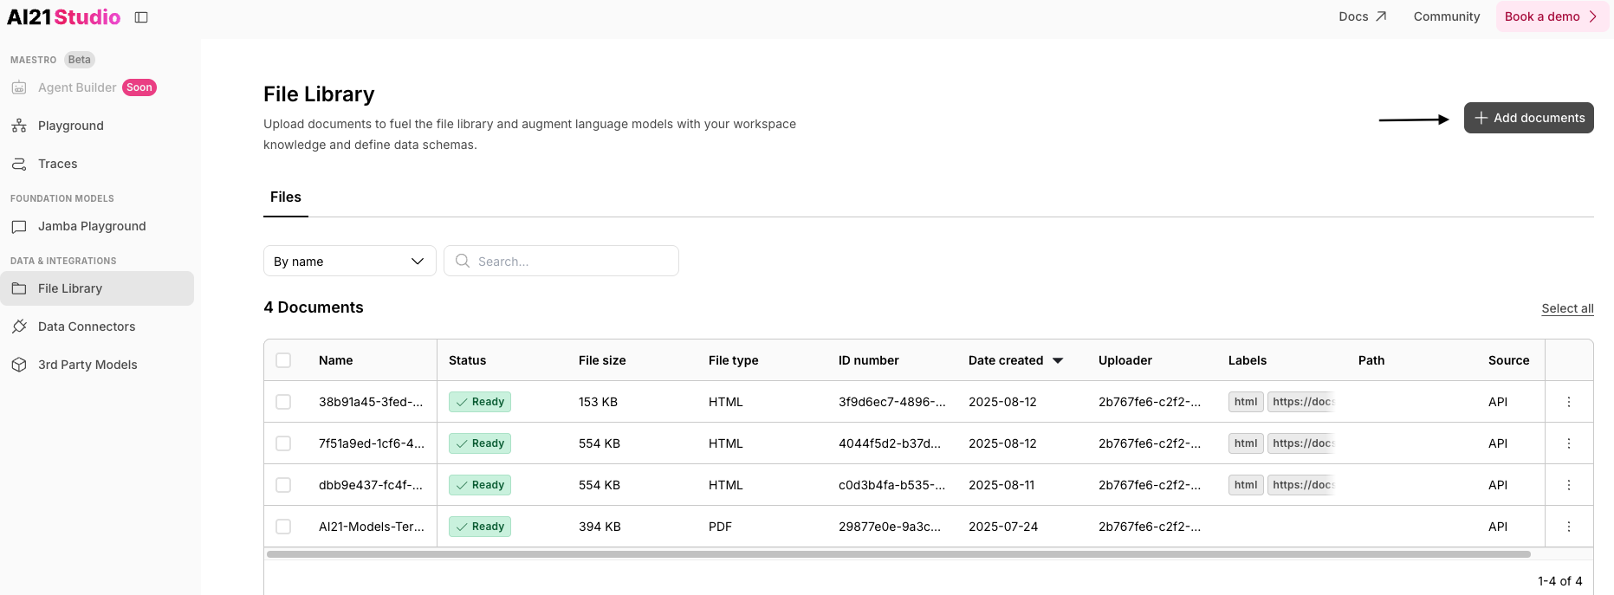Click the document Search field
This screenshot has height=595, width=1614.
561,261
